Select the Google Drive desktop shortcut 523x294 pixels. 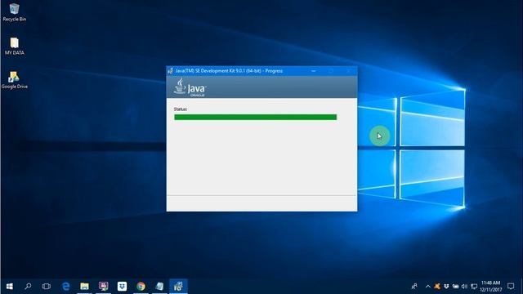[15, 80]
